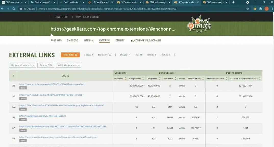The height and width of the screenshot is (147, 274).
Task: Sort by the Alexa rank column
Action: [x=175, y=78]
